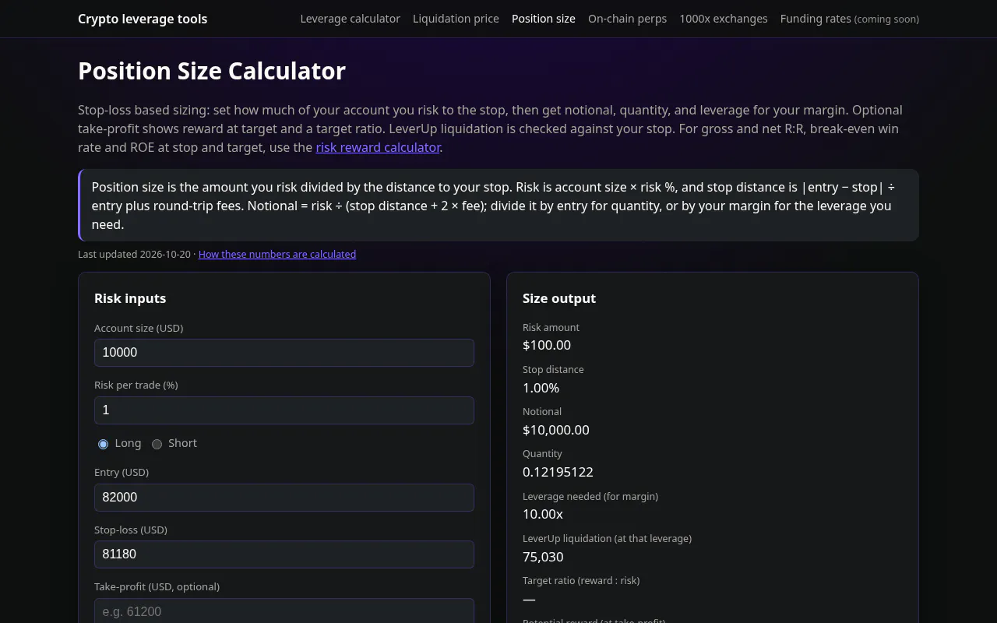This screenshot has height=623, width=997.
Task: Open the Position size nav item
Action: [x=544, y=19]
